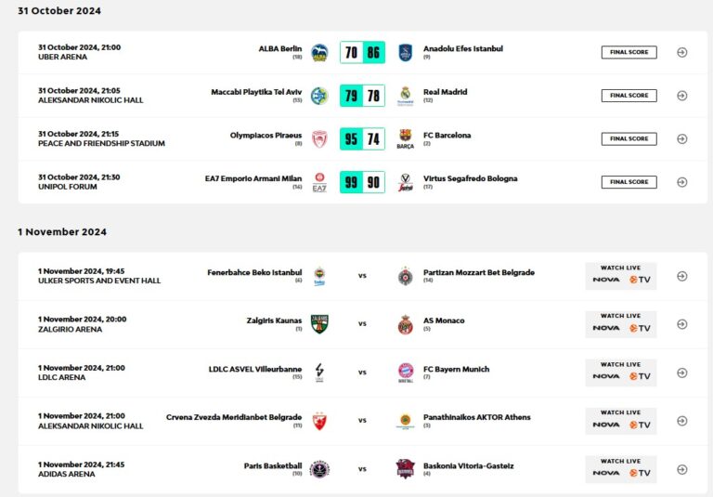Watch live Zalgiris vs AS Monaco
This screenshot has height=497, width=713.
click(621, 323)
